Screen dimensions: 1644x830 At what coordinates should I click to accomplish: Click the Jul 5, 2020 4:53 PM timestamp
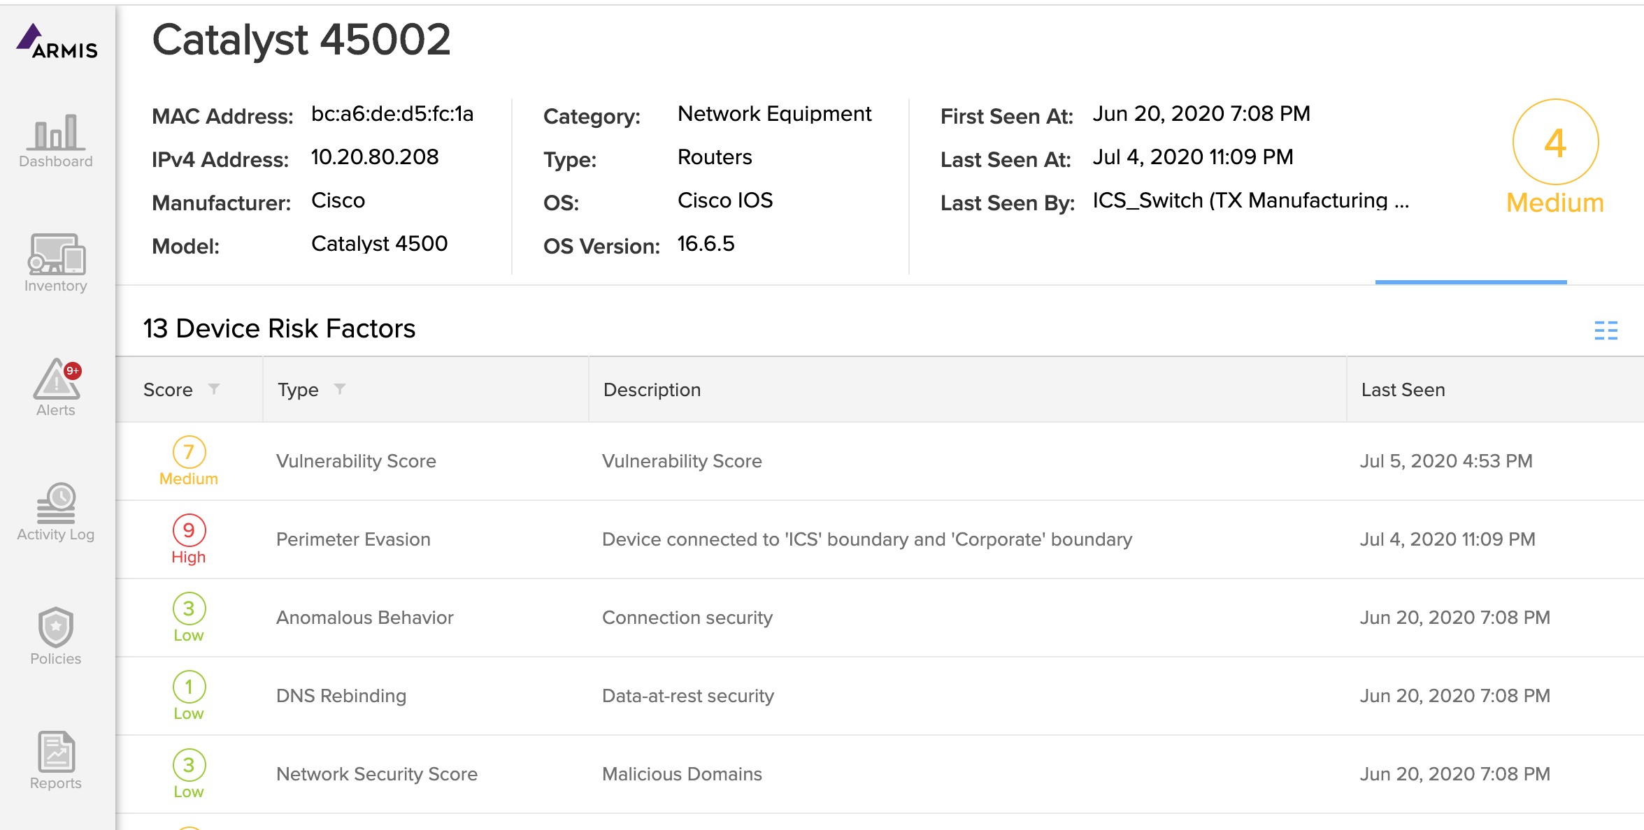click(x=1446, y=461)
